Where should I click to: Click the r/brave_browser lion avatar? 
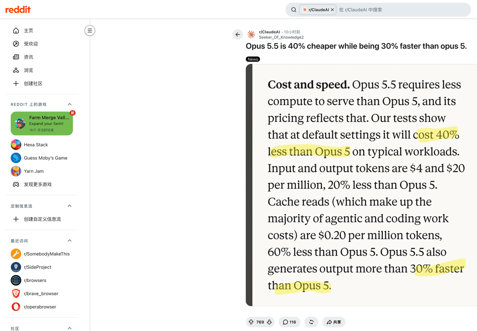click(x=16, y=294)
